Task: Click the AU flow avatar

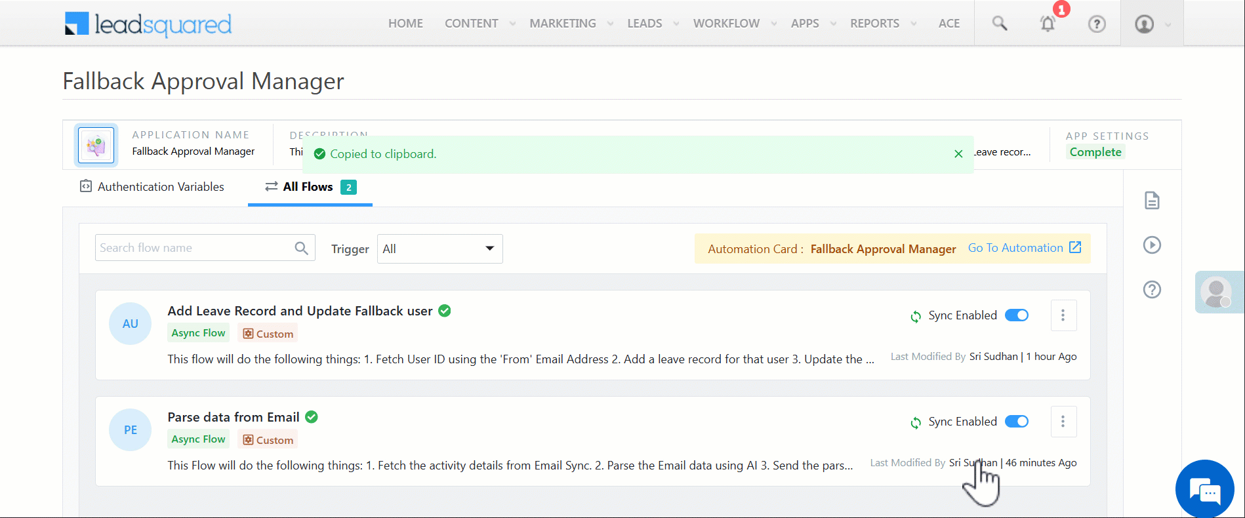Action: [x=131, y=324]
